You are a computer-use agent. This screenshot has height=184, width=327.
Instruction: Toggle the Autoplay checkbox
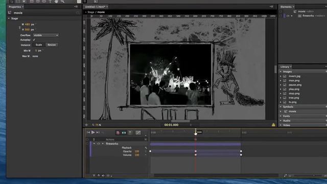pyautogui.click(x=34, y=40)
